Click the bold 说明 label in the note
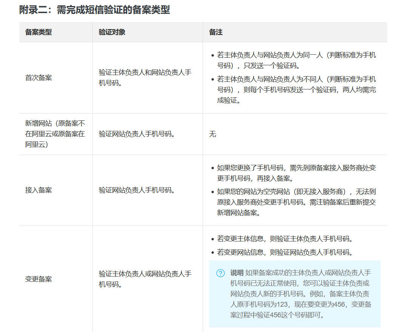Image resolution: width=400 pixels, height=332 pixels. tap(237, 273)
